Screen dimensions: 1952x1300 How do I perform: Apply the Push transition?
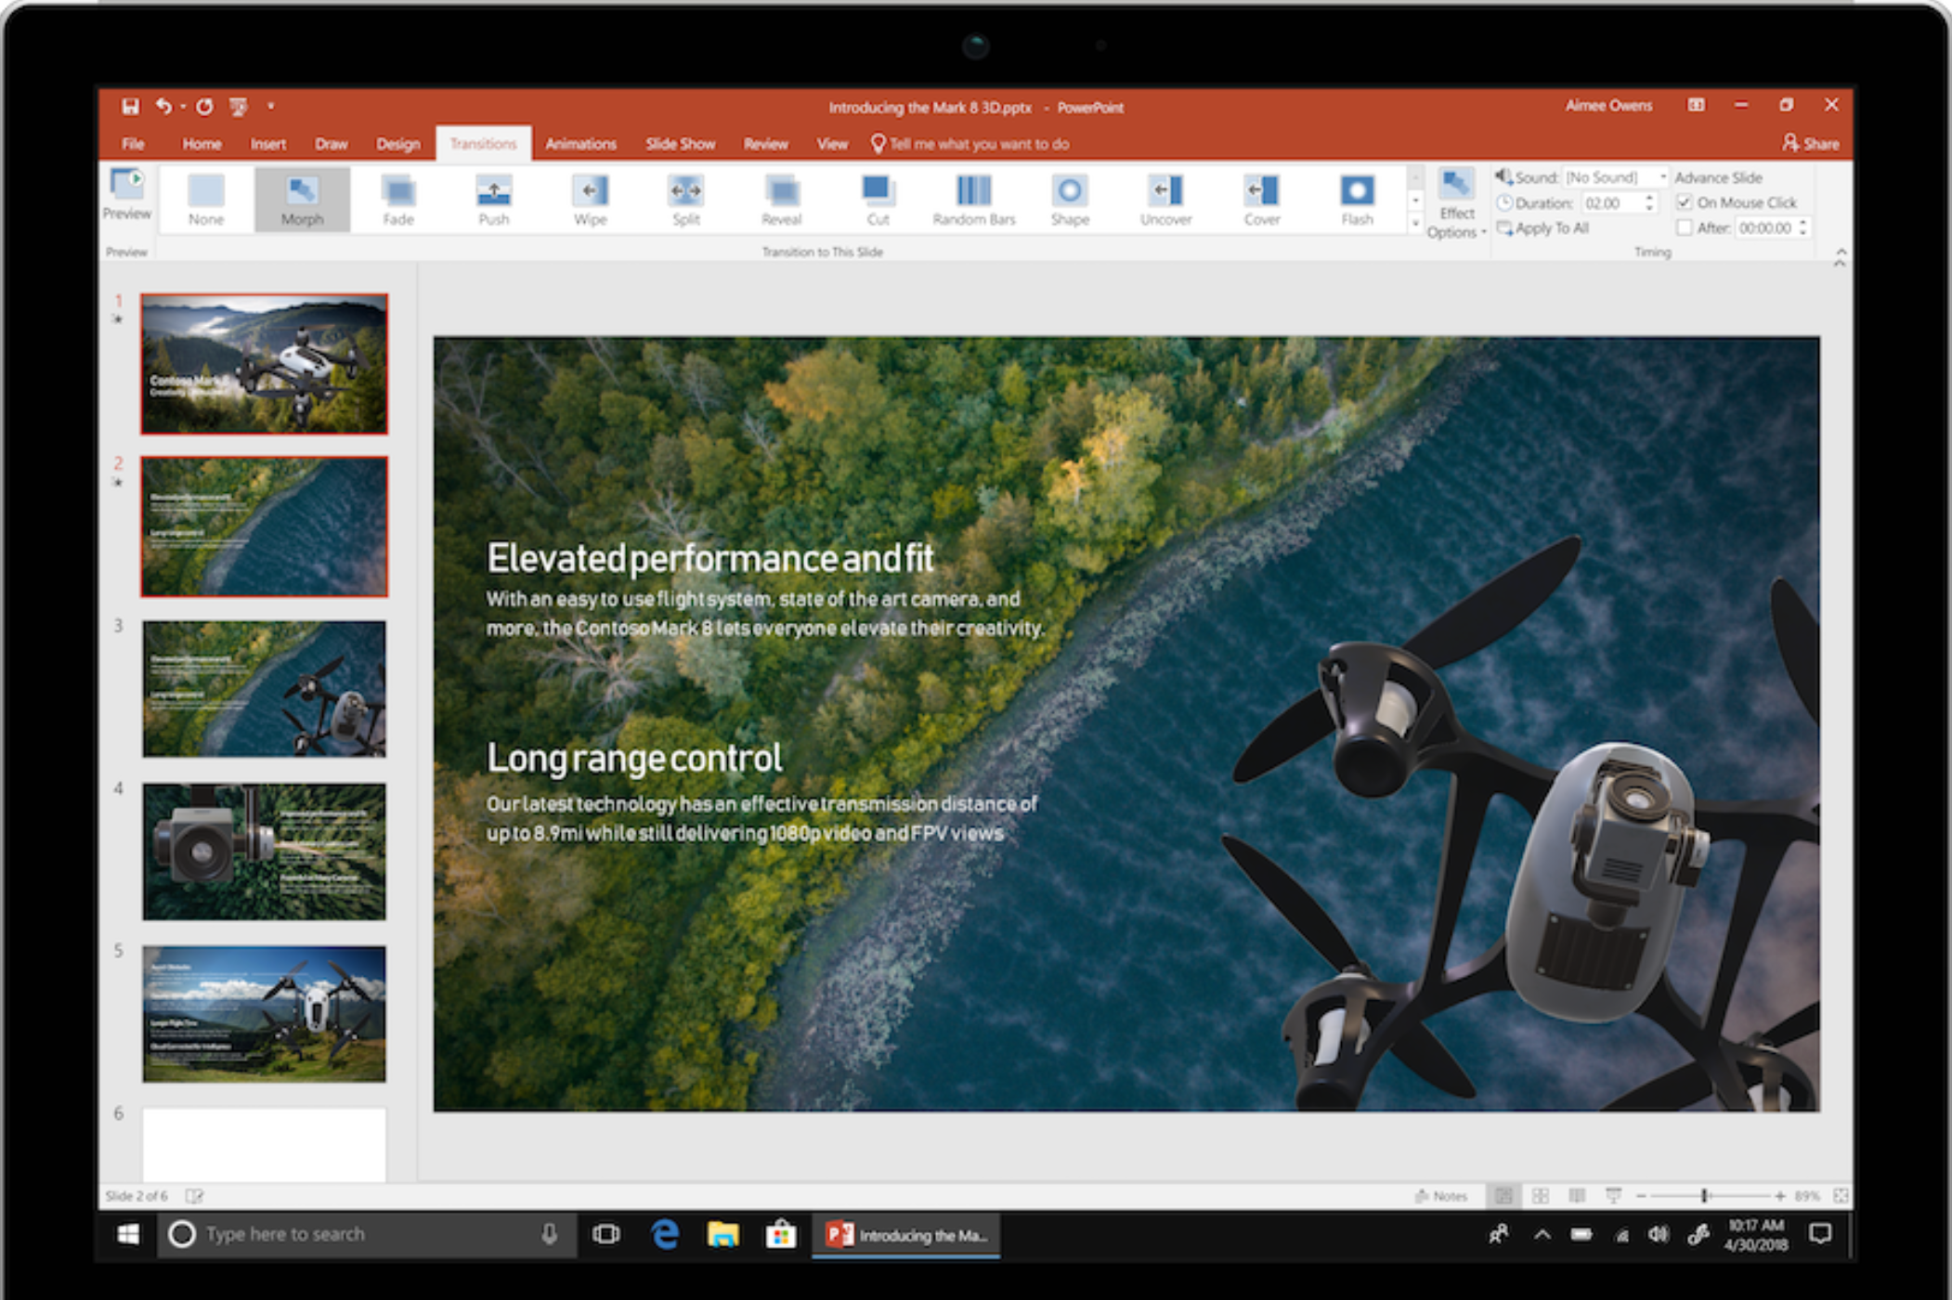(x=494, y=200)
